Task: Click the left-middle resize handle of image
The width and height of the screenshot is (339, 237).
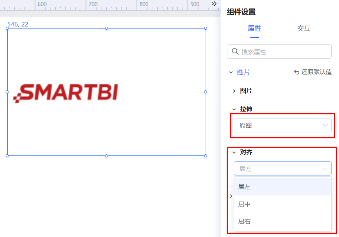Action: (7, 92)
